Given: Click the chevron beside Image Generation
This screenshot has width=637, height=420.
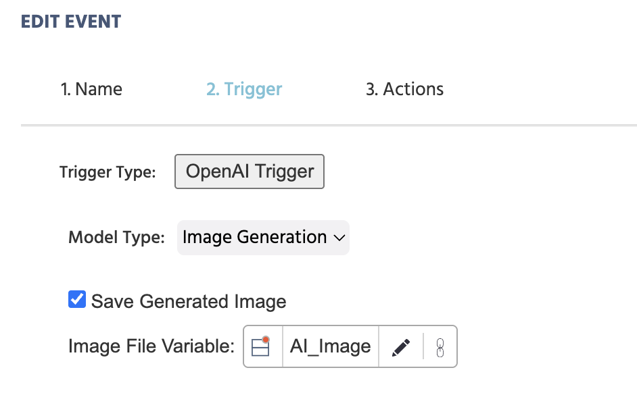Looking at the screenshot, I should (x=340, y=238).
